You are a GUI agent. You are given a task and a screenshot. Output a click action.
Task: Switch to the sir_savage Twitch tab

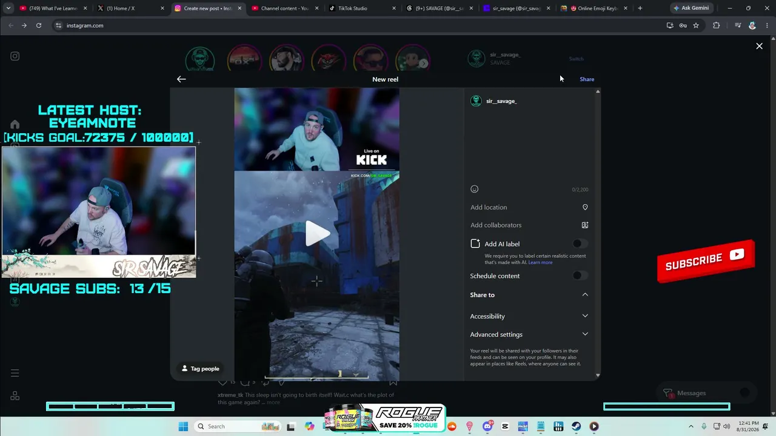517,8
